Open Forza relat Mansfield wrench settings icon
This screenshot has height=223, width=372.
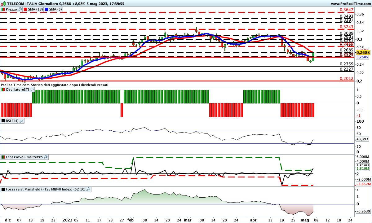coord(88,189)
